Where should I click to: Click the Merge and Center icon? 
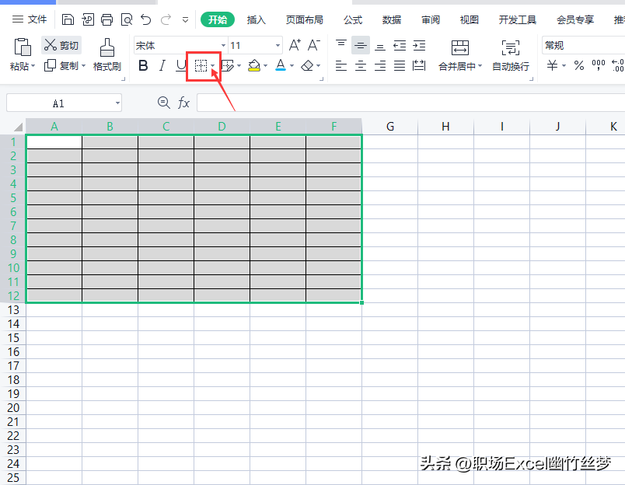tap(460, 47)
